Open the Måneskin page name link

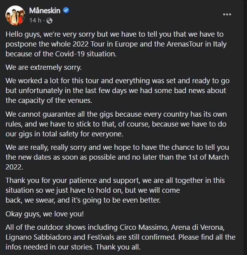tap(45, 11)
